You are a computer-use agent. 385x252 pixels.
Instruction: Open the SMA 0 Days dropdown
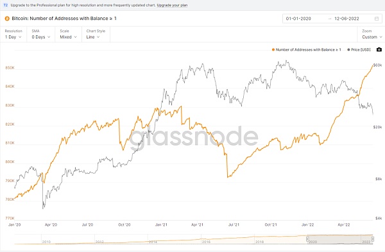tap(41, 35)
